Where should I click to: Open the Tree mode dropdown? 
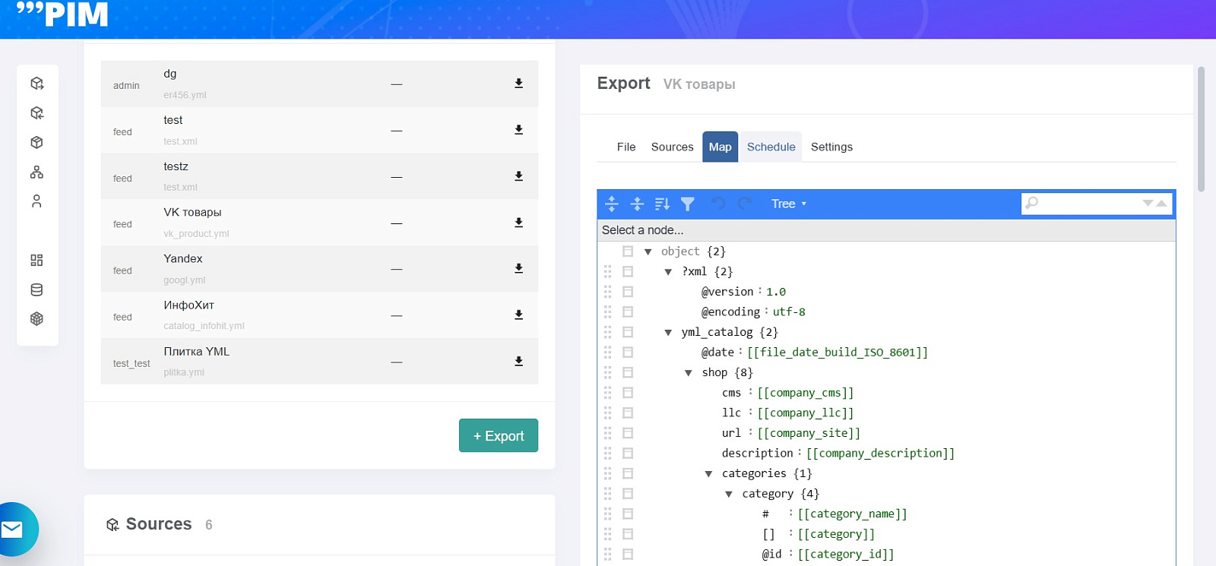point(789,204)
